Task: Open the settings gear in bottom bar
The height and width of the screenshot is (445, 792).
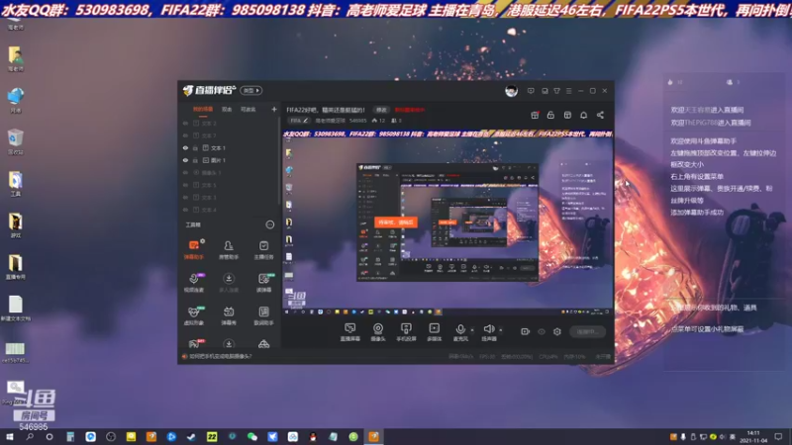Action: click(557, 331)
